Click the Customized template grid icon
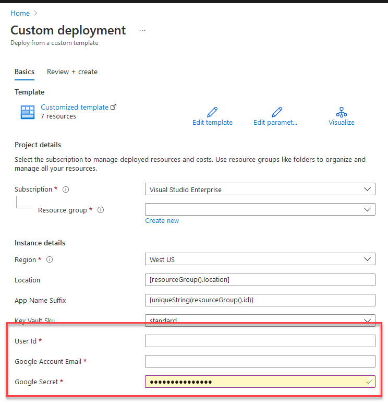The image size is (388, 403). coord(27,112)
